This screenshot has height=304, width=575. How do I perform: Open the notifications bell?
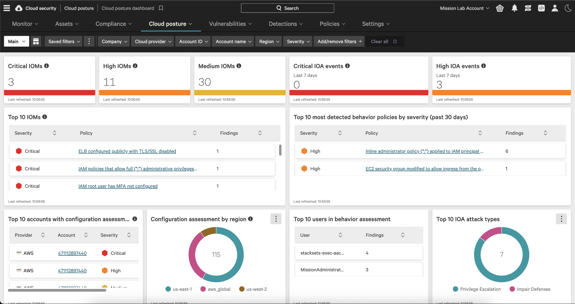click(514, 8)
